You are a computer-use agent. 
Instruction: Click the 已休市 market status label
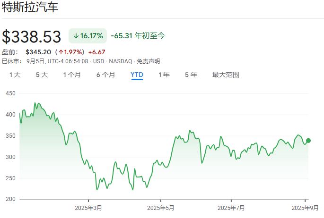click(12, 61)
